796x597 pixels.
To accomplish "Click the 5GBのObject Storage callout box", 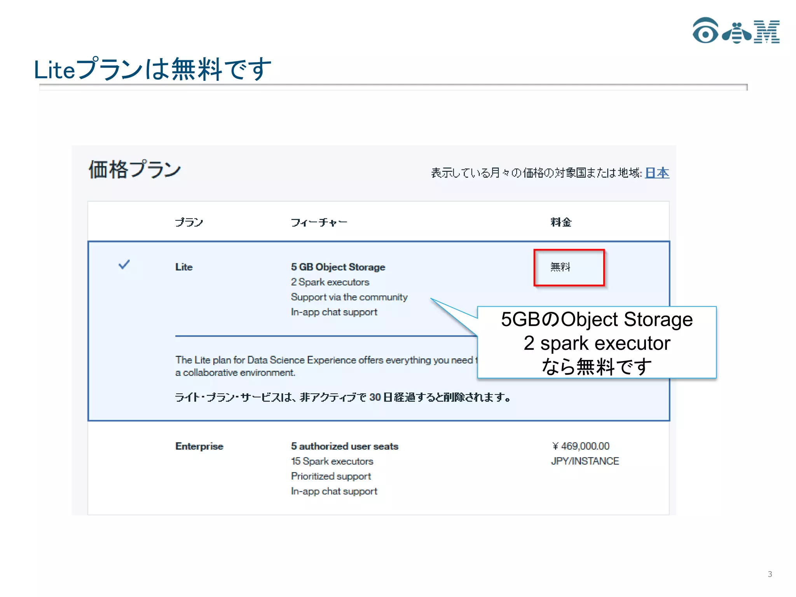I will click(597, 342).
